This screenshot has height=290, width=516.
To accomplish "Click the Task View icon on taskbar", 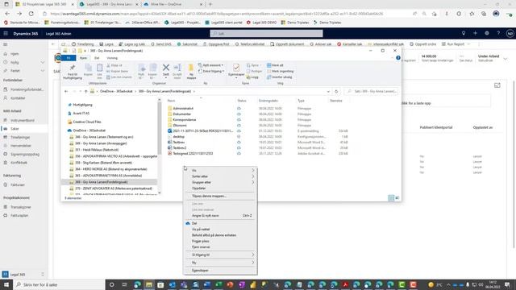I will point(124,284).
